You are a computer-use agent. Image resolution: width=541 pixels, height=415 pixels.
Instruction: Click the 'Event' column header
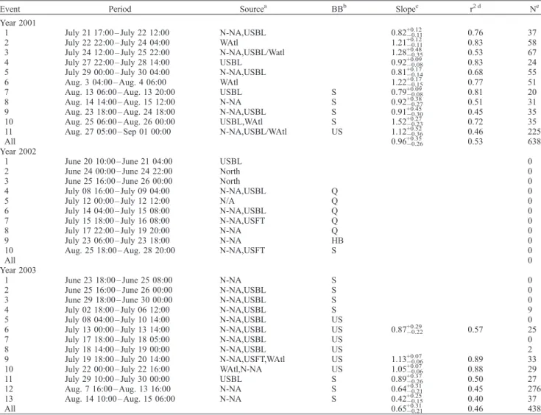10,9
